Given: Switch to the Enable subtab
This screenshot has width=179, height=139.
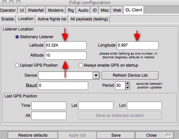Looking at the screenshot, I should 8,19.
